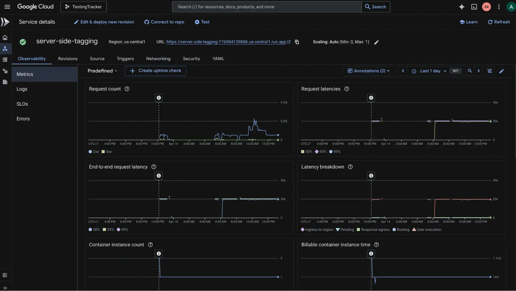Viewport: 516px width, 291px height.
Task: Open the server-side-tagging service URL link
Action: pos(226,42)
